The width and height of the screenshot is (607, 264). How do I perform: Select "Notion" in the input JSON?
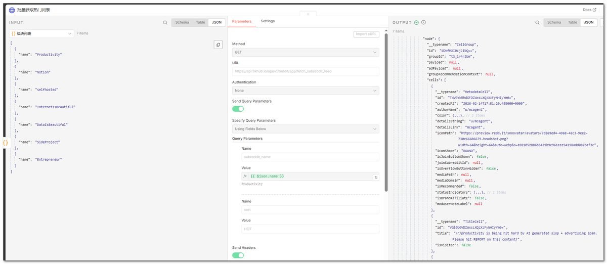pos(42,72)
